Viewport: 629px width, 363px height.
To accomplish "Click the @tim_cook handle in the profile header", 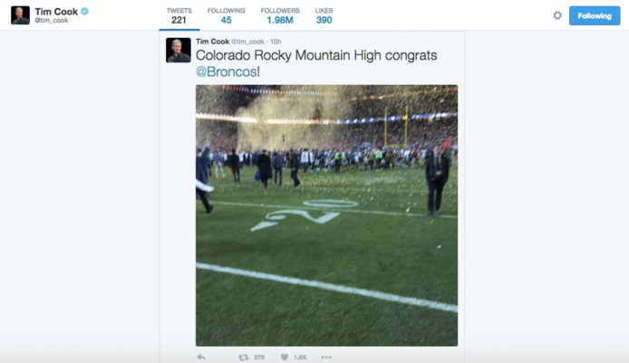I will click(x=51, y=20).
